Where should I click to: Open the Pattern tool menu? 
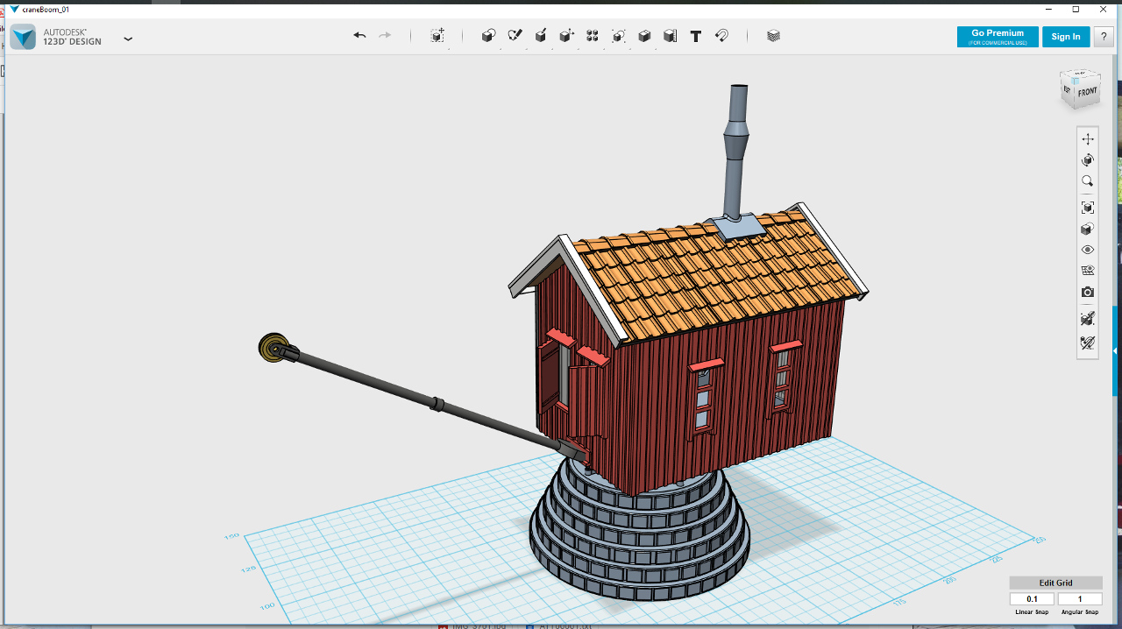pyautogui.click(x=593, y=36)
